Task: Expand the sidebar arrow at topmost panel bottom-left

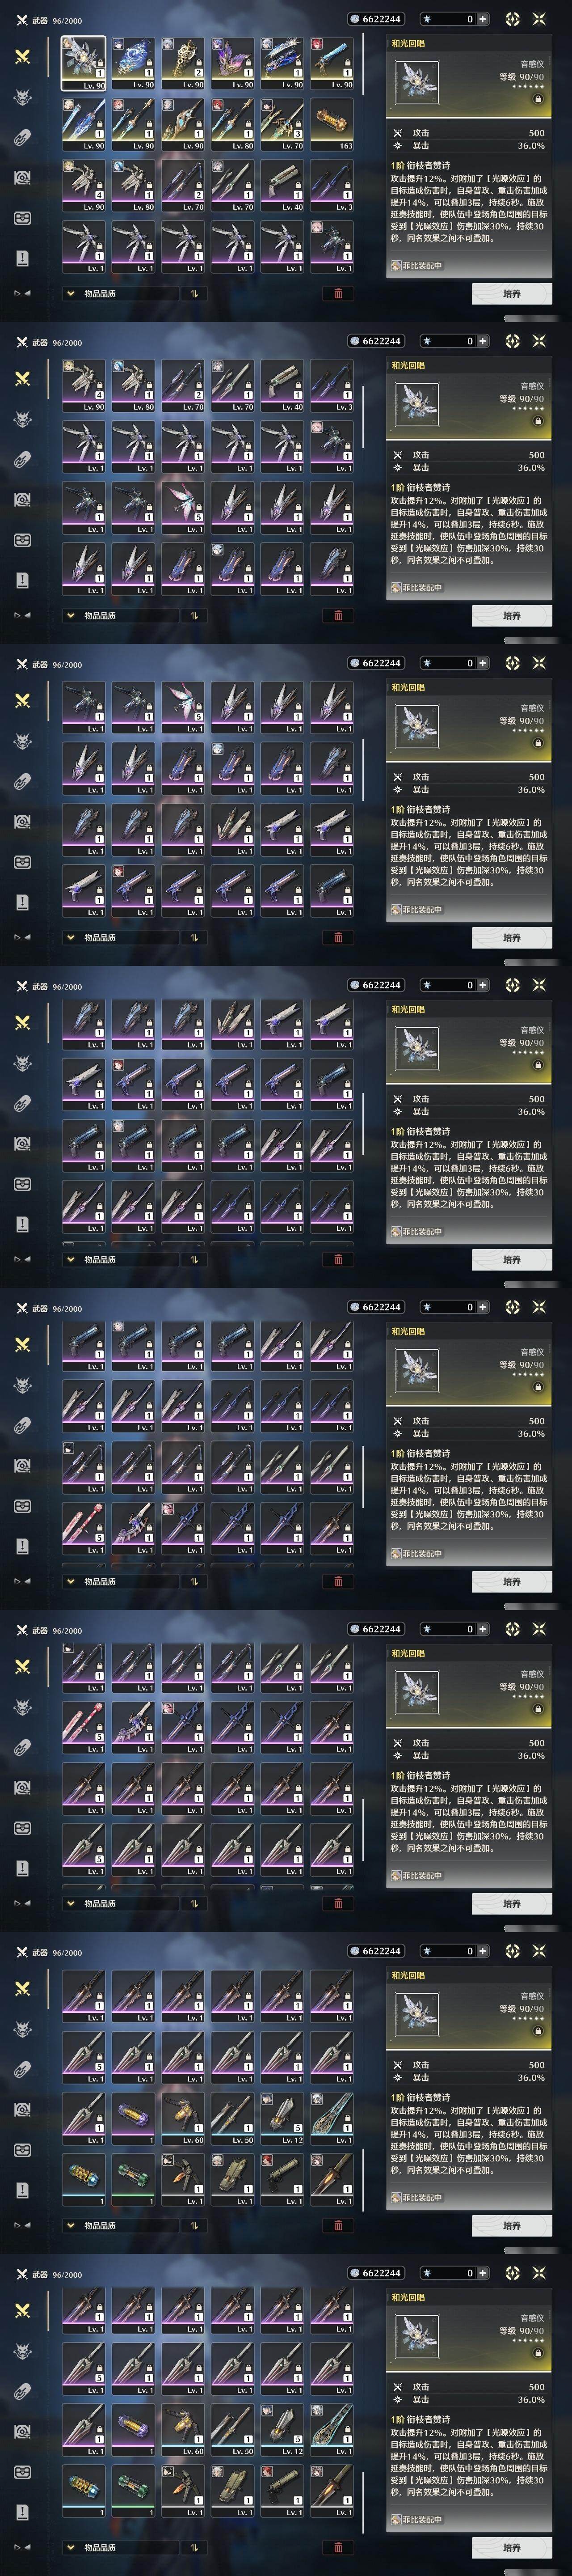Action: point(21,294)
